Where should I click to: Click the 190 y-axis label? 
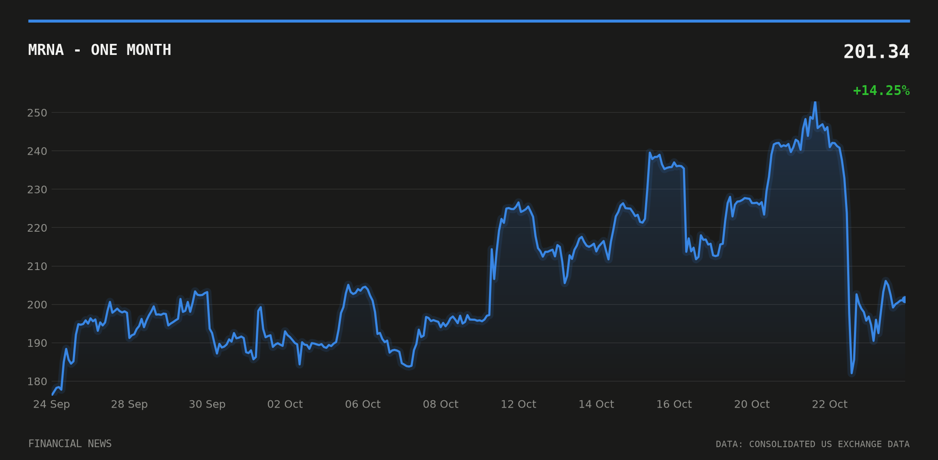(37, 343)
